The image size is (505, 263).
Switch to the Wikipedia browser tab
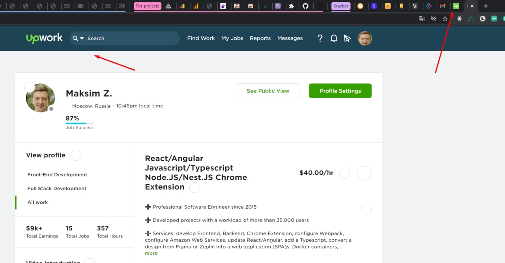tap(415, 6)
